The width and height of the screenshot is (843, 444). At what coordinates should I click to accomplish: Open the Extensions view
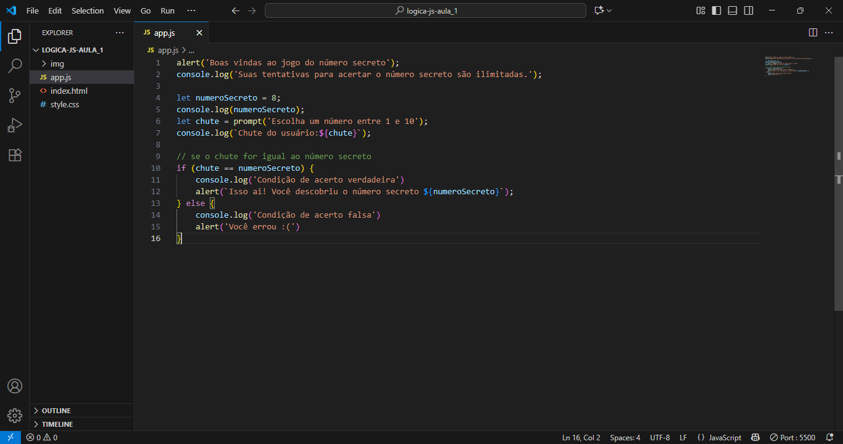[15, 155]
